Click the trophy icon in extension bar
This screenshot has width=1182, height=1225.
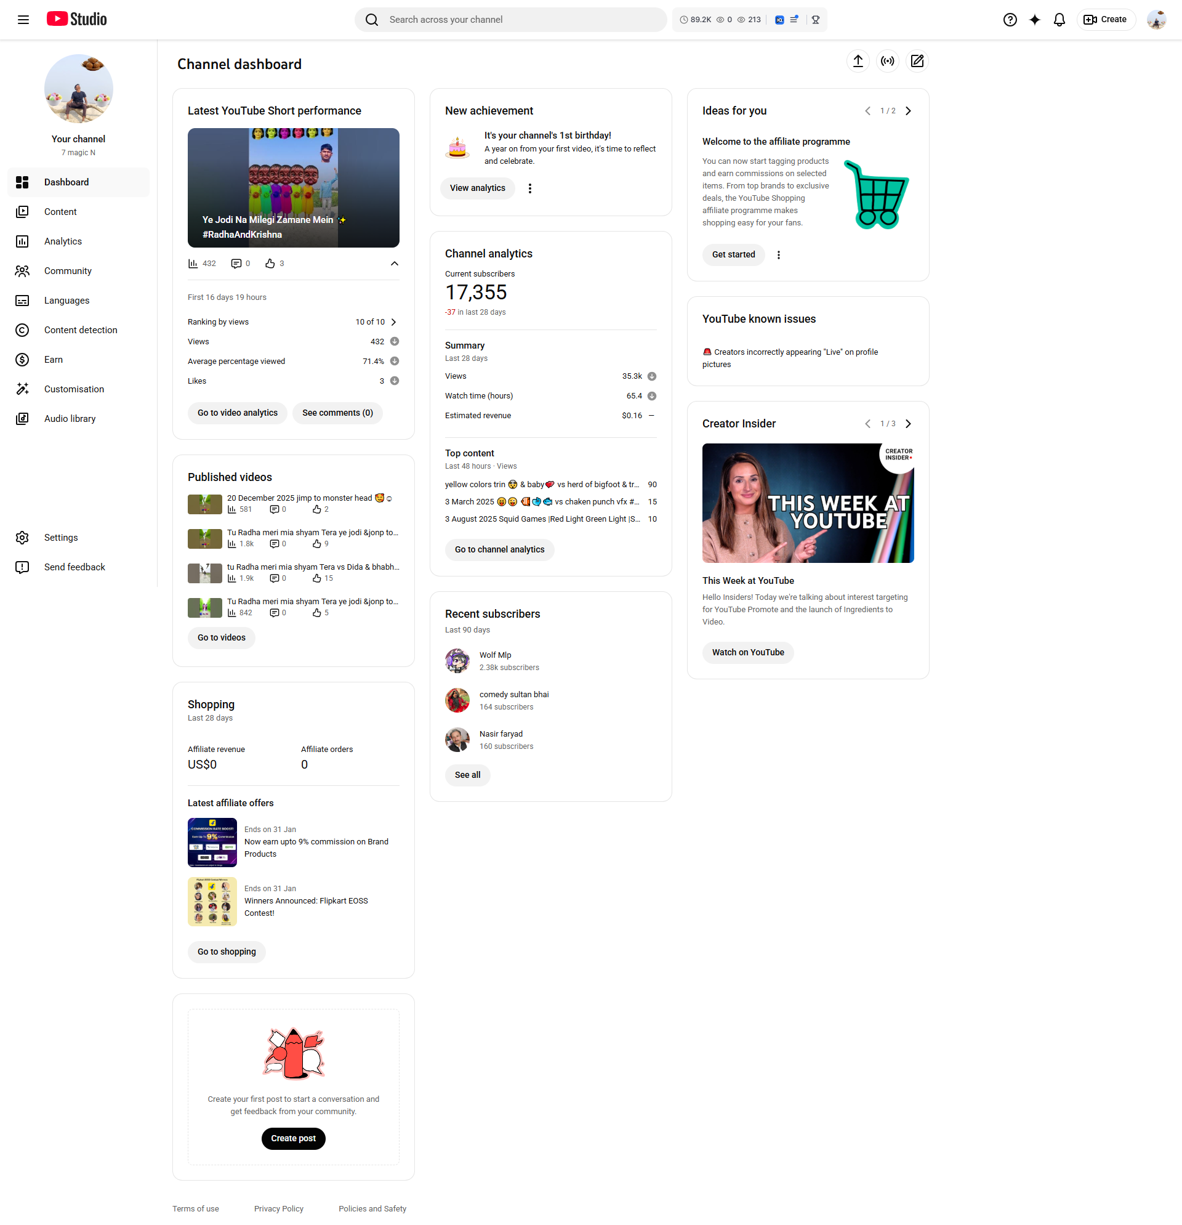coord(815,20)
